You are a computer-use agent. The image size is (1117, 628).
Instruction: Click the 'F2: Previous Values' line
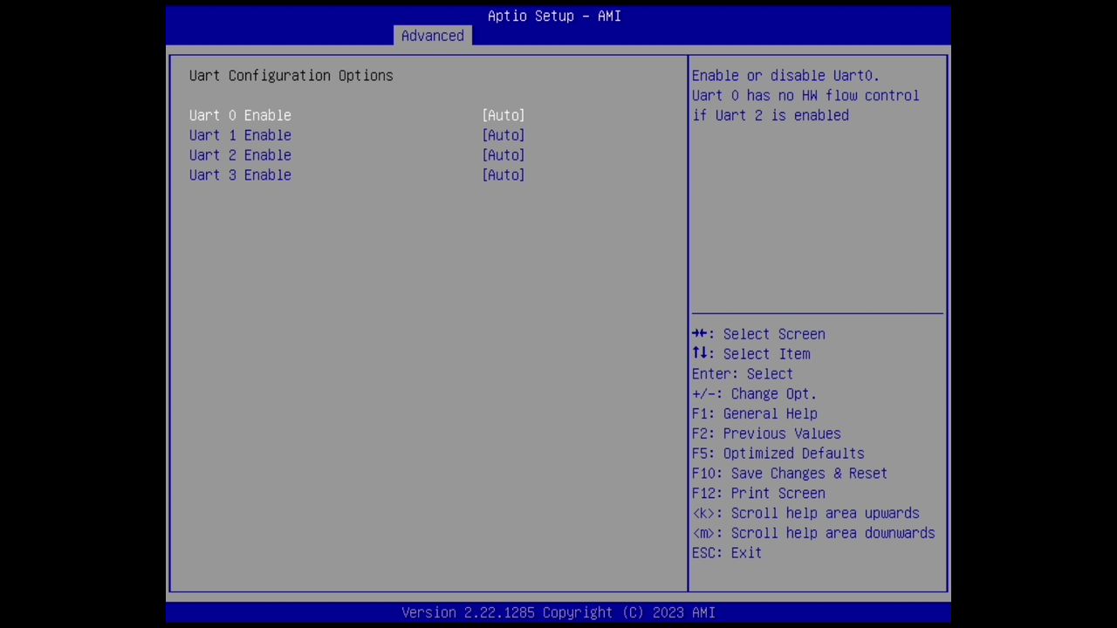pos(766,433)
